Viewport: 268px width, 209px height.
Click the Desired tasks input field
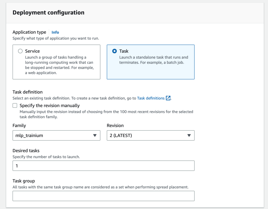[103, 166]
